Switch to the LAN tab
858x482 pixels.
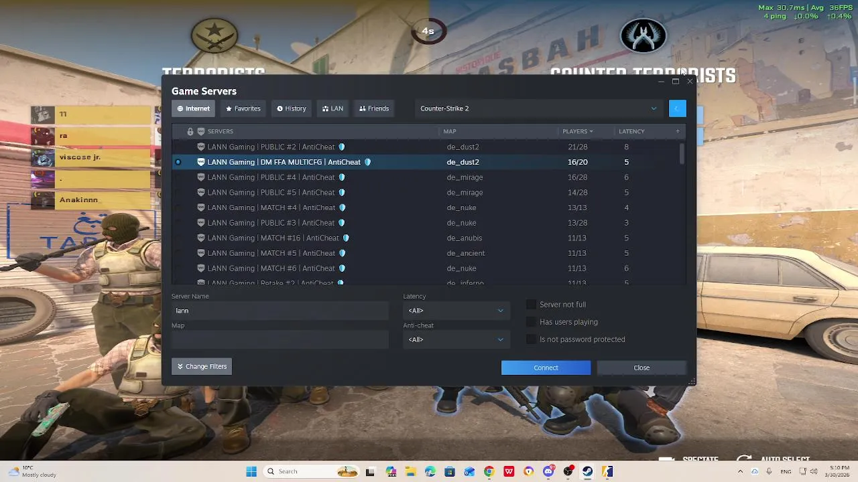[332, 108]
